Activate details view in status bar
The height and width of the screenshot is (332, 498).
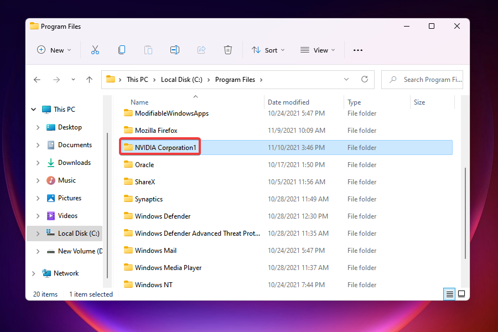coord(449,294)
